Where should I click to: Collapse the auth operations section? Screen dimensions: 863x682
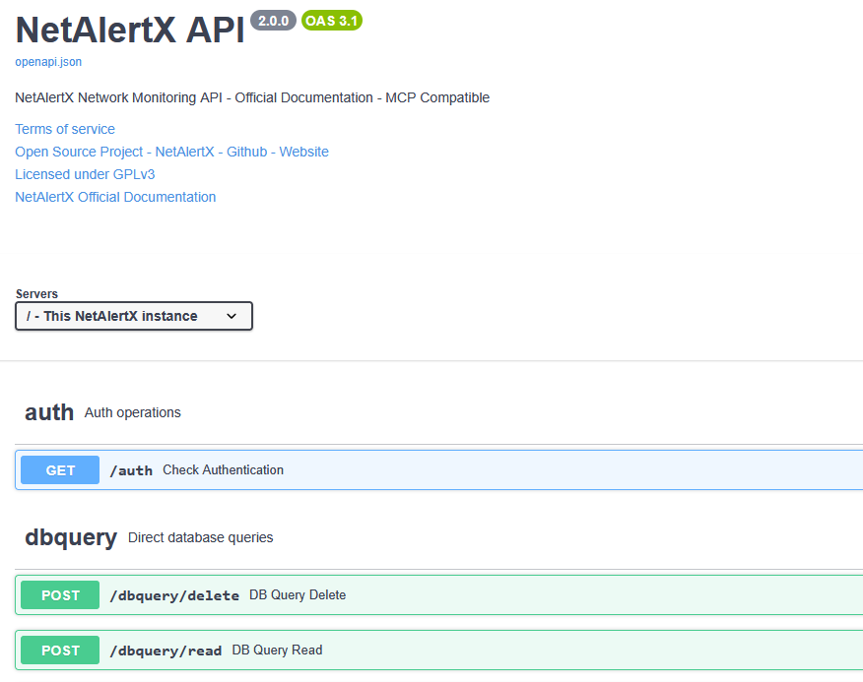click(49, 412)
